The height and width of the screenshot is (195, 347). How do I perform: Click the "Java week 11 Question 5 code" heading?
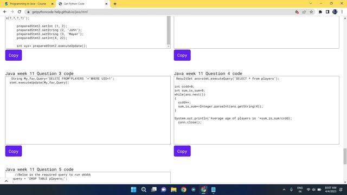[x=40, y=170]
